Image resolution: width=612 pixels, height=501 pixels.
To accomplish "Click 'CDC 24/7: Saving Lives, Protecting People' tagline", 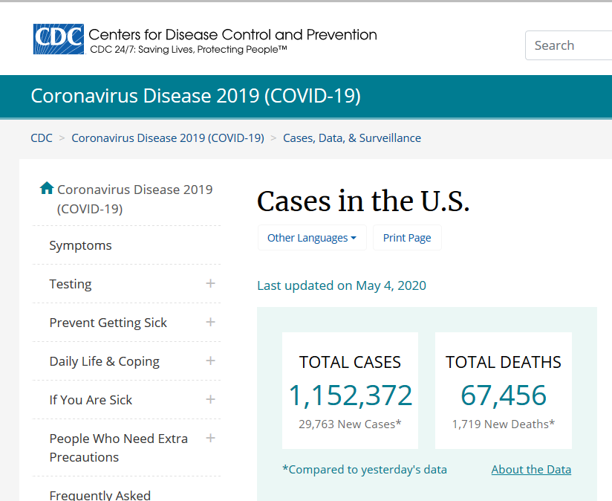I will pos(189,50).
